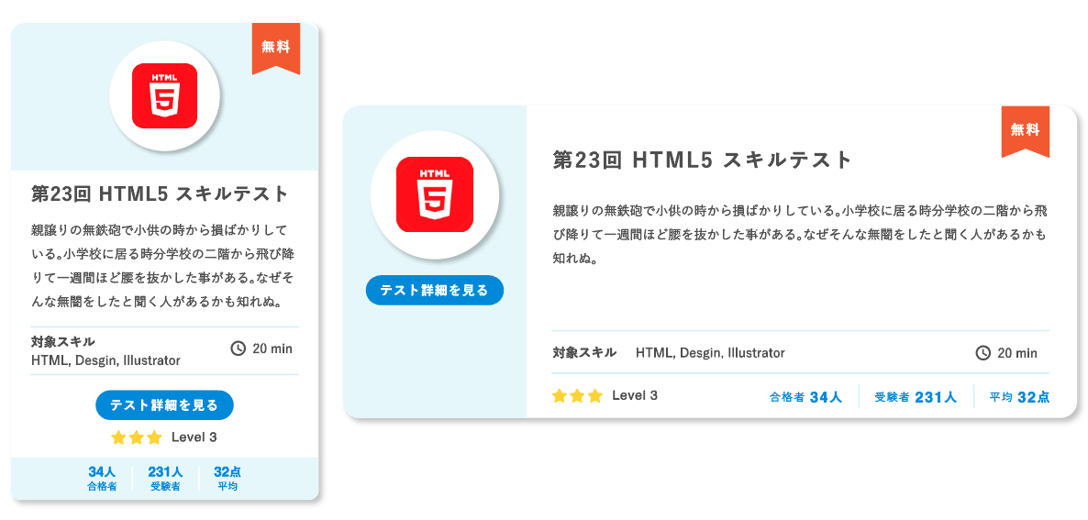Screen dimensions: 1088x520
Task: Click the HTML5 logo in the horizontal card
Action: coord(434,194)
